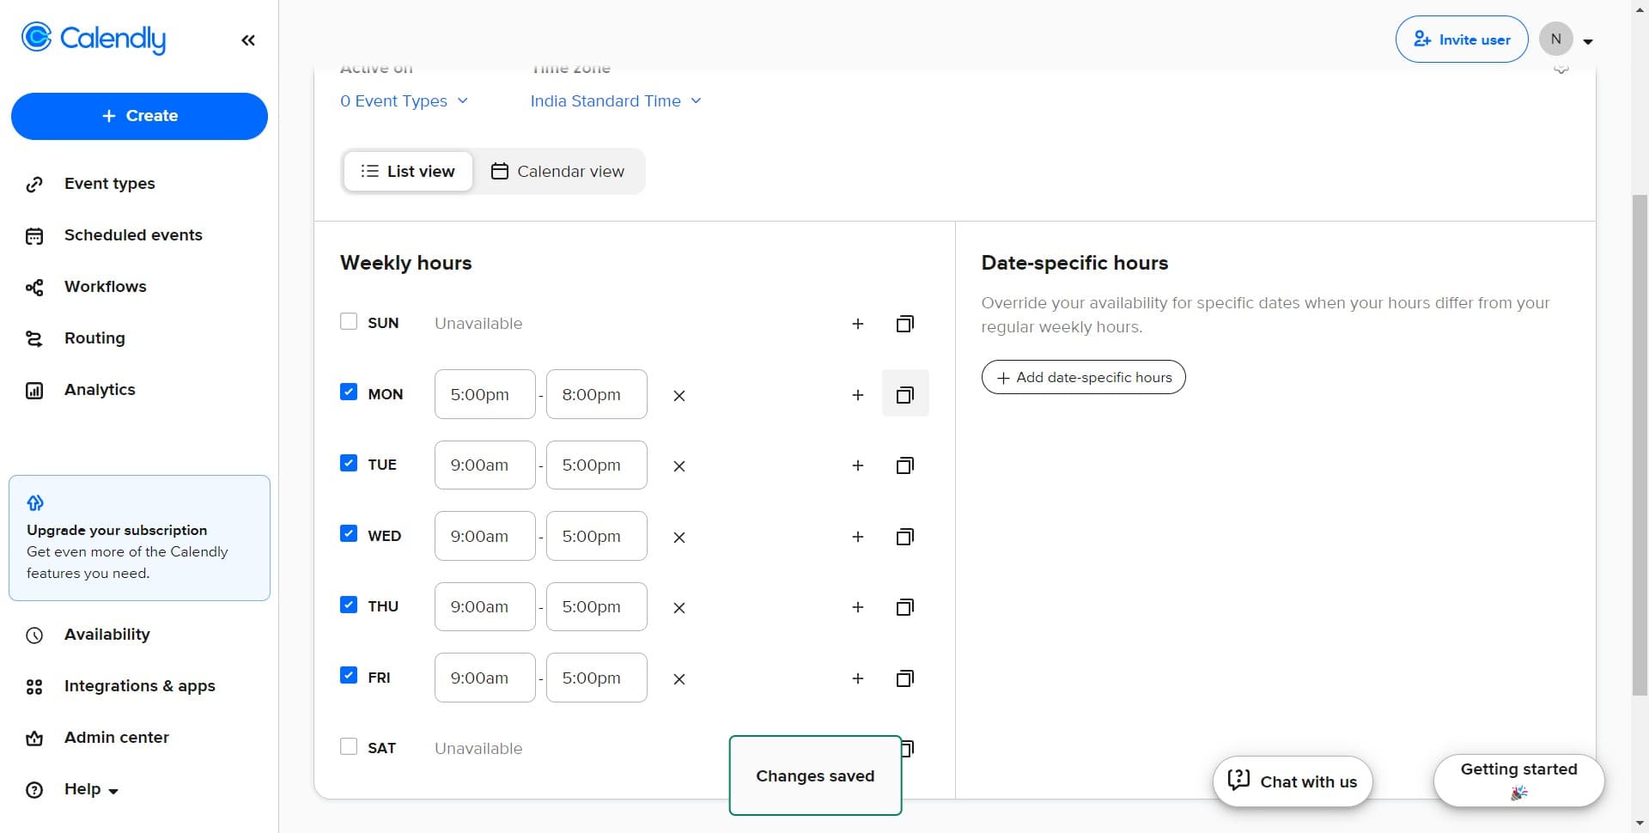Uncheck the Monday availability checkbox
Viewport: 1649px width, 833px height.
349,392
